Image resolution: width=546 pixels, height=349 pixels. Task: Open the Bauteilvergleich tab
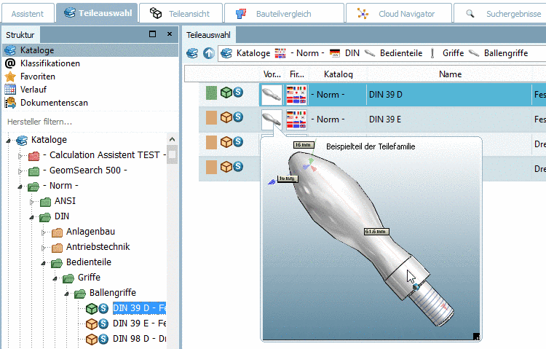click(284, 14)
